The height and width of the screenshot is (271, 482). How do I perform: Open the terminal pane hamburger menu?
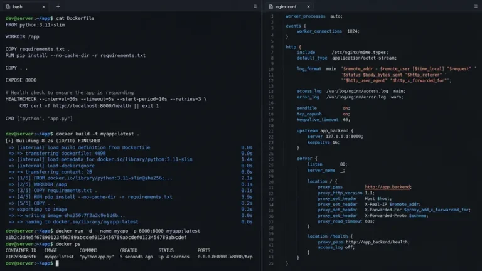point(255,6)
